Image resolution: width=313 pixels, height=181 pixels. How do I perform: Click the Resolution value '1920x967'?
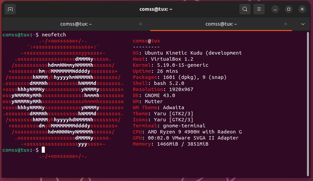(x=181, y=89)
